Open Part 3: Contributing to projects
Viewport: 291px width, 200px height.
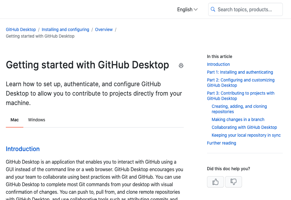[x=241, y=96]
